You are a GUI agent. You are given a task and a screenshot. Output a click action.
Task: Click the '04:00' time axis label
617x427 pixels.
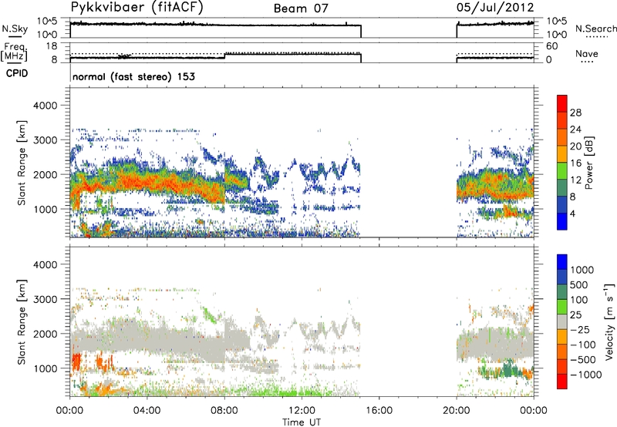click(x=147, y=411)
